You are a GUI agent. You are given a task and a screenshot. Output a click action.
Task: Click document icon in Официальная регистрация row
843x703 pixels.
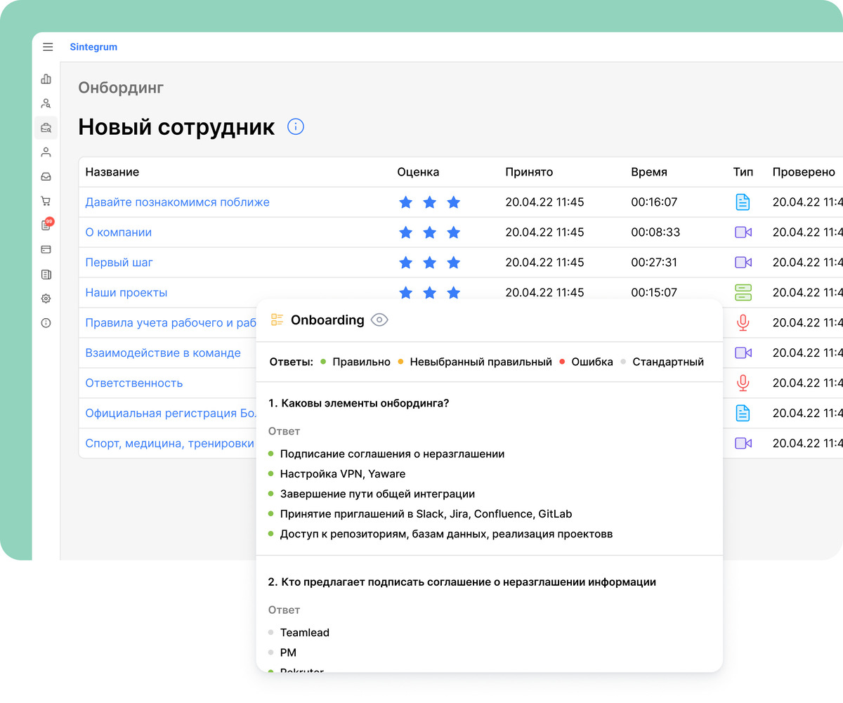point(743,413)
